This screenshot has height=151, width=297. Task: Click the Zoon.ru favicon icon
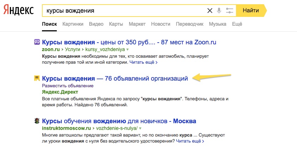coord(37,42)
